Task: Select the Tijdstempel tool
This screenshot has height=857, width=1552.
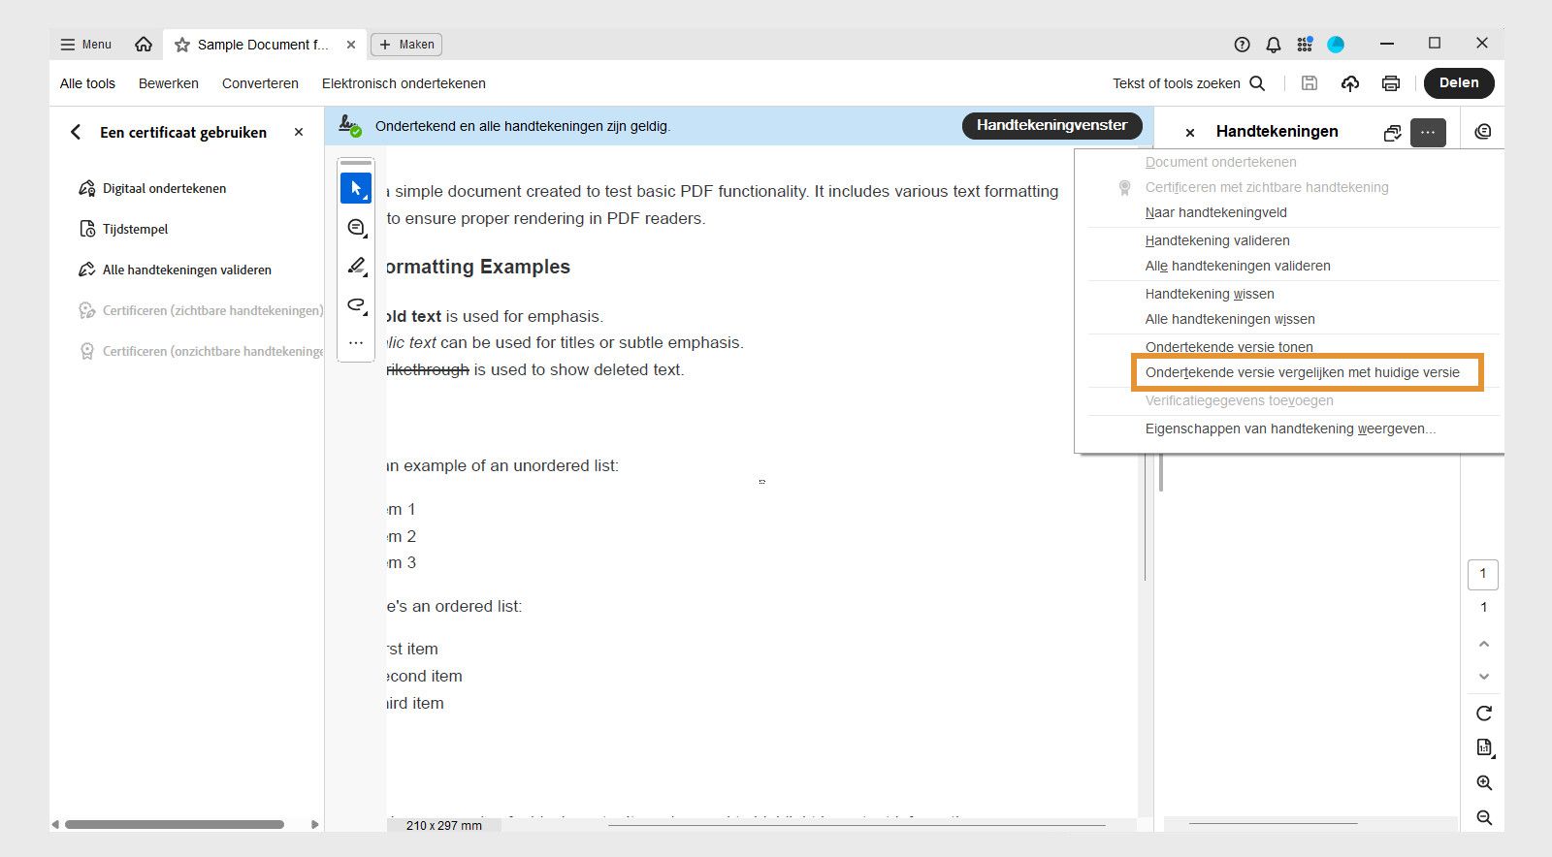Action: click(123, 229)
